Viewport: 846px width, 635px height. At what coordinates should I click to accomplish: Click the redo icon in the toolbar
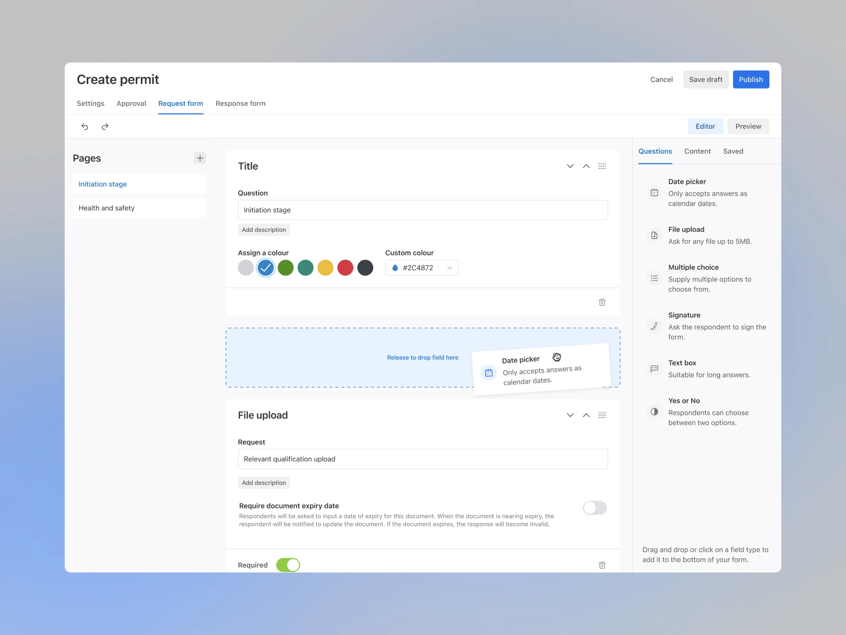(x=105, y=127)
